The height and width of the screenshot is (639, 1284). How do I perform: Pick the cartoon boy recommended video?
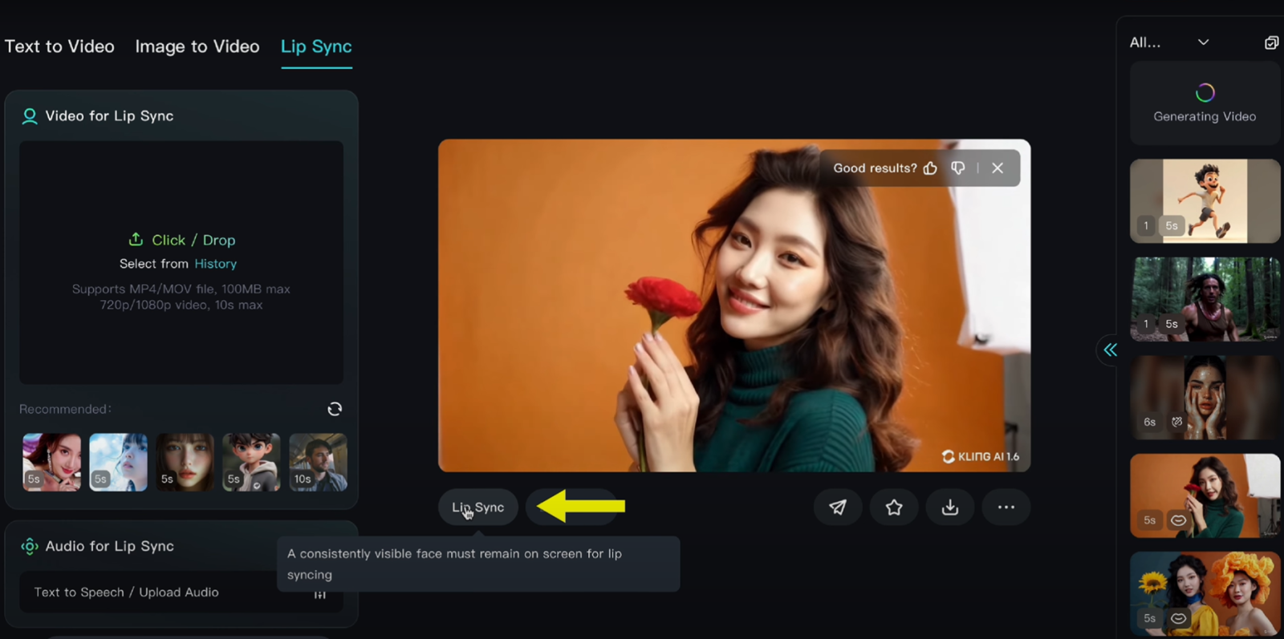tap(252, 462)
